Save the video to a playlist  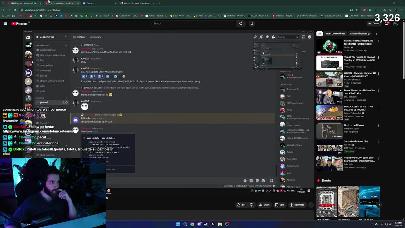tap(280, 205)
